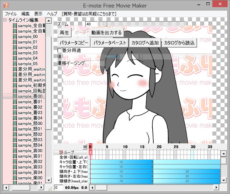The image size is (230, 194).
Task: Open the 表示 menu
Action: 38,14
